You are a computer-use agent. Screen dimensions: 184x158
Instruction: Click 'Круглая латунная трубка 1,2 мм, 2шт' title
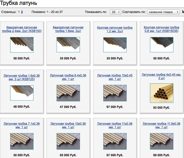[x=115, y=29]
